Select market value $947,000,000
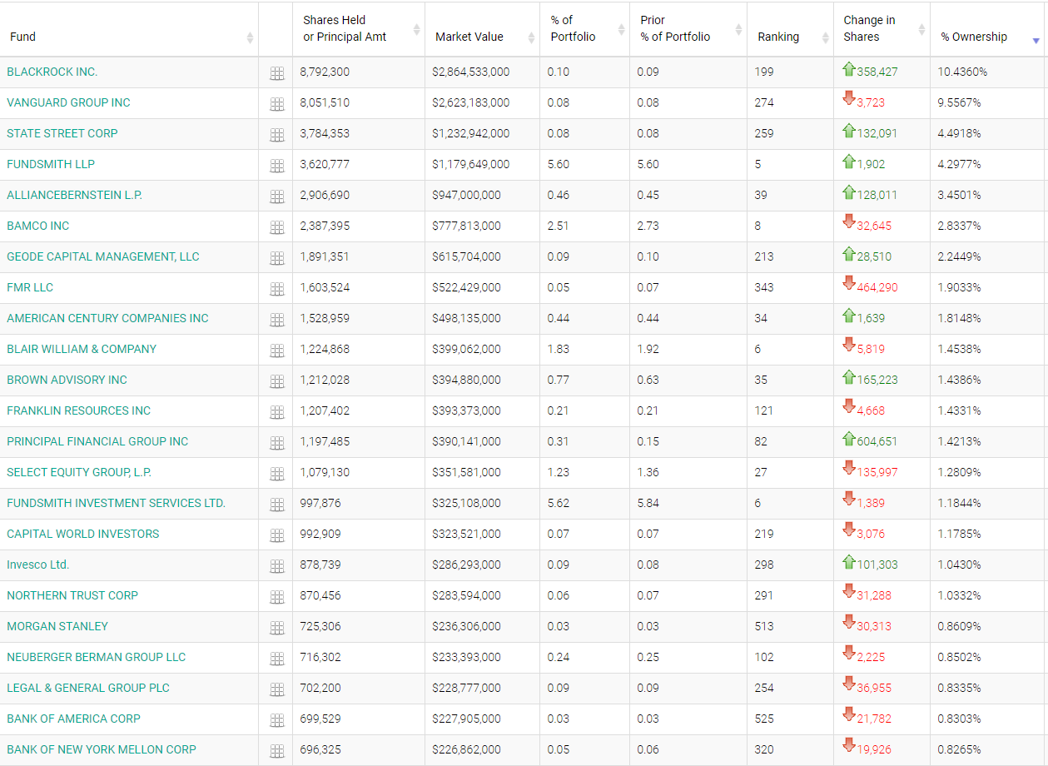Image resolution: width=1048 pixels, height=766 pixels. click(x=467, y=195)
